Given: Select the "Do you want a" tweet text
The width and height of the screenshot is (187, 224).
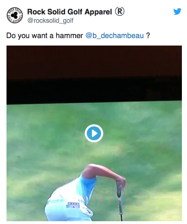Looking at the screenshot, I should (x=30, y=35).
